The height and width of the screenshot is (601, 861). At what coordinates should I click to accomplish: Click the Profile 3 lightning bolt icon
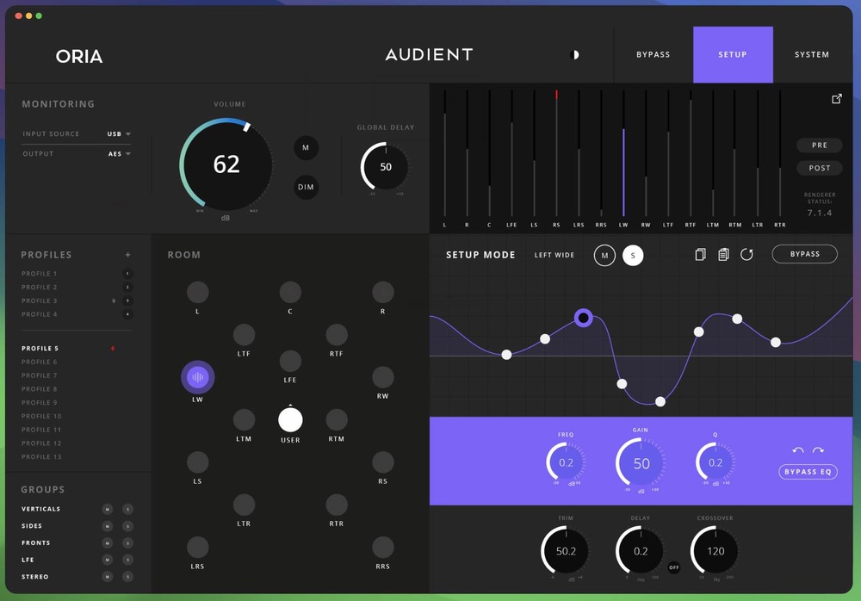[114, 301]
